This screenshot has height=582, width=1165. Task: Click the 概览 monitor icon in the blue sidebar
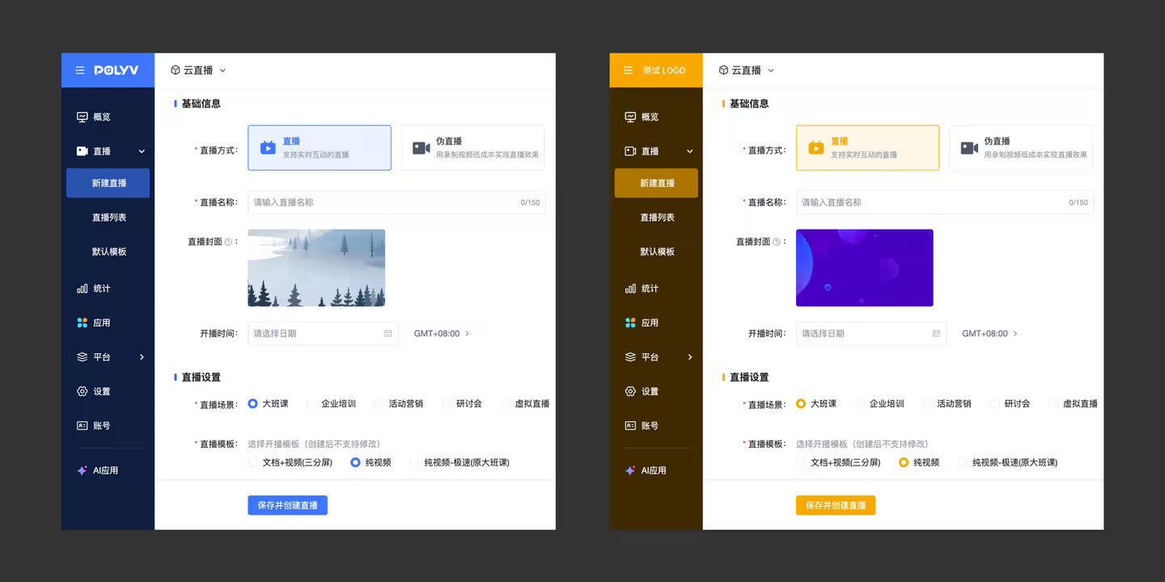point(82,117)
